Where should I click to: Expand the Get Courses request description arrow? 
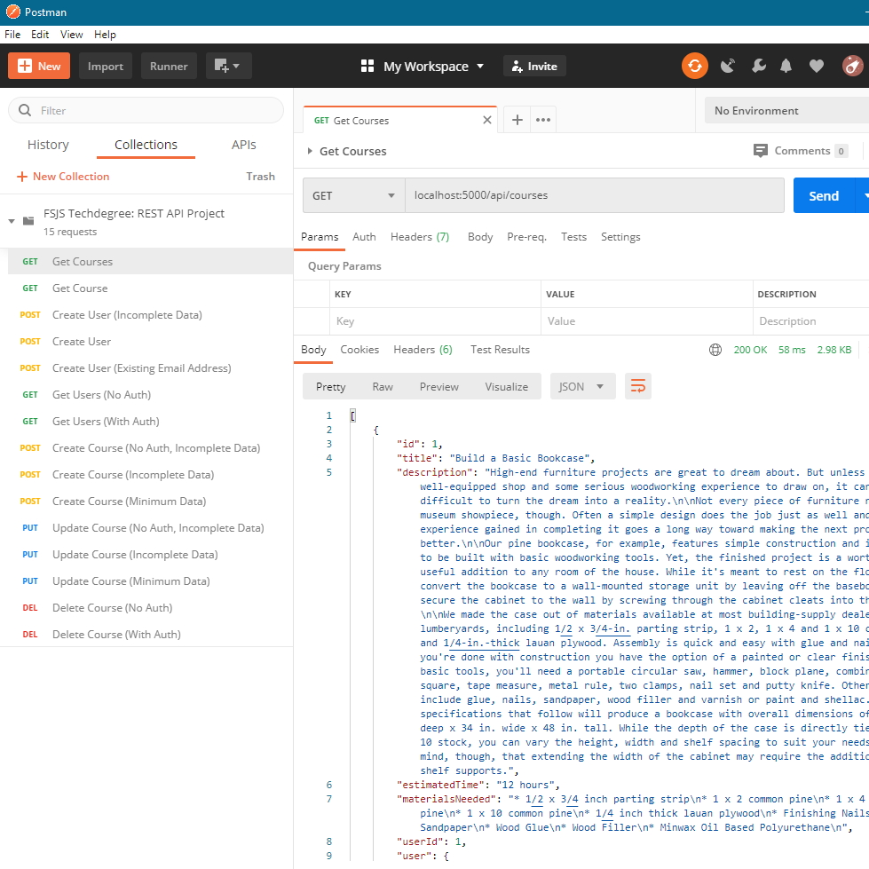310,151
